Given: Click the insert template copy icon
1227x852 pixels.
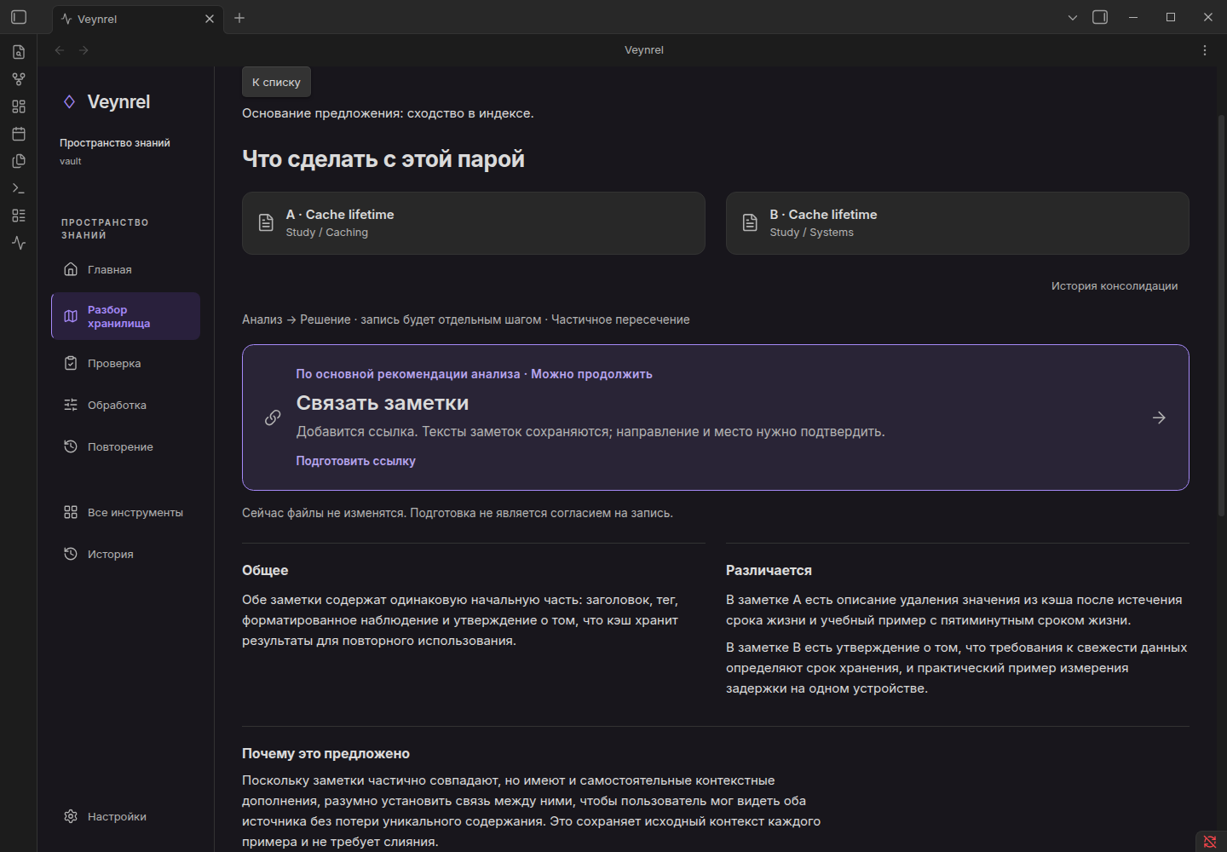Looking at the screenshot, I should 19,161.
